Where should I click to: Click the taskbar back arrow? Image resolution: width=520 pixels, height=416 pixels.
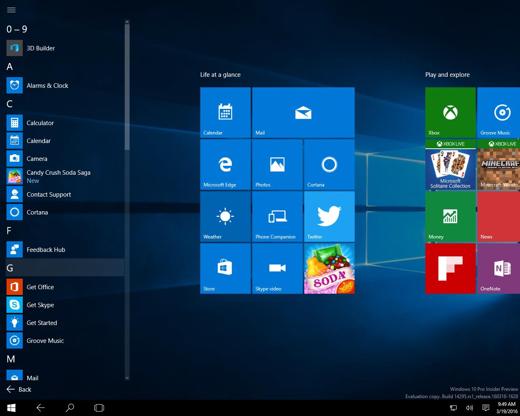click(x=41, y=408)
